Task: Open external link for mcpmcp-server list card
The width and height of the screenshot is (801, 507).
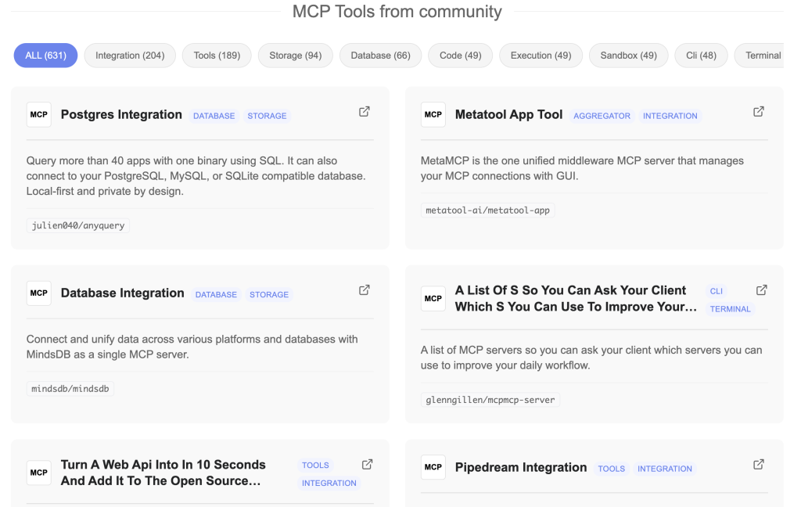Action: click(x=762, y=289)
